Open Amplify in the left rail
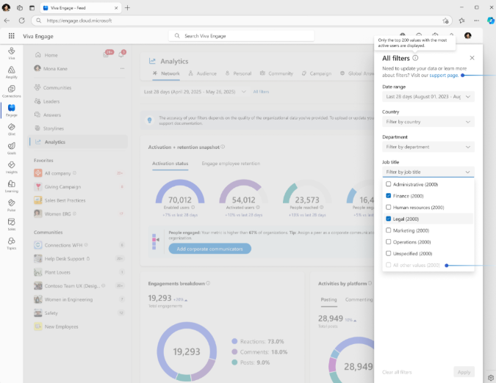Viewport: 496px width, 383px height. pyautogui.click(x=11, y=72)
